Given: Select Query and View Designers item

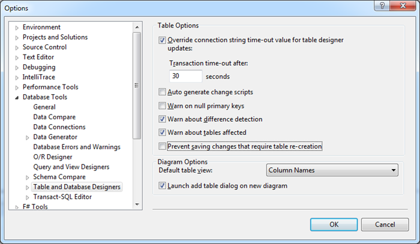Looking at the screenshot, I should point(71,167).
